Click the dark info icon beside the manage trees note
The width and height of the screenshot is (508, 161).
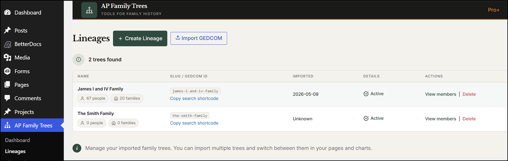(x=77, y=148)
